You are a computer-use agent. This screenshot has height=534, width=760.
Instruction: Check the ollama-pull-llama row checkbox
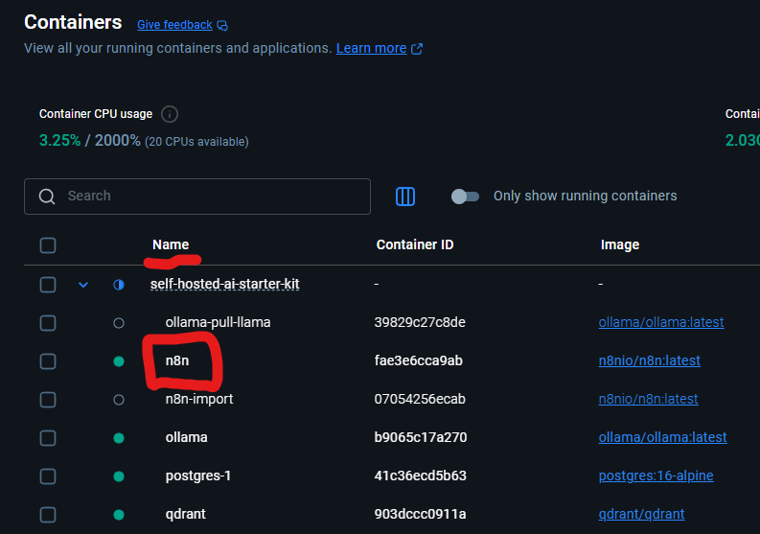click(x=48, y=323)
